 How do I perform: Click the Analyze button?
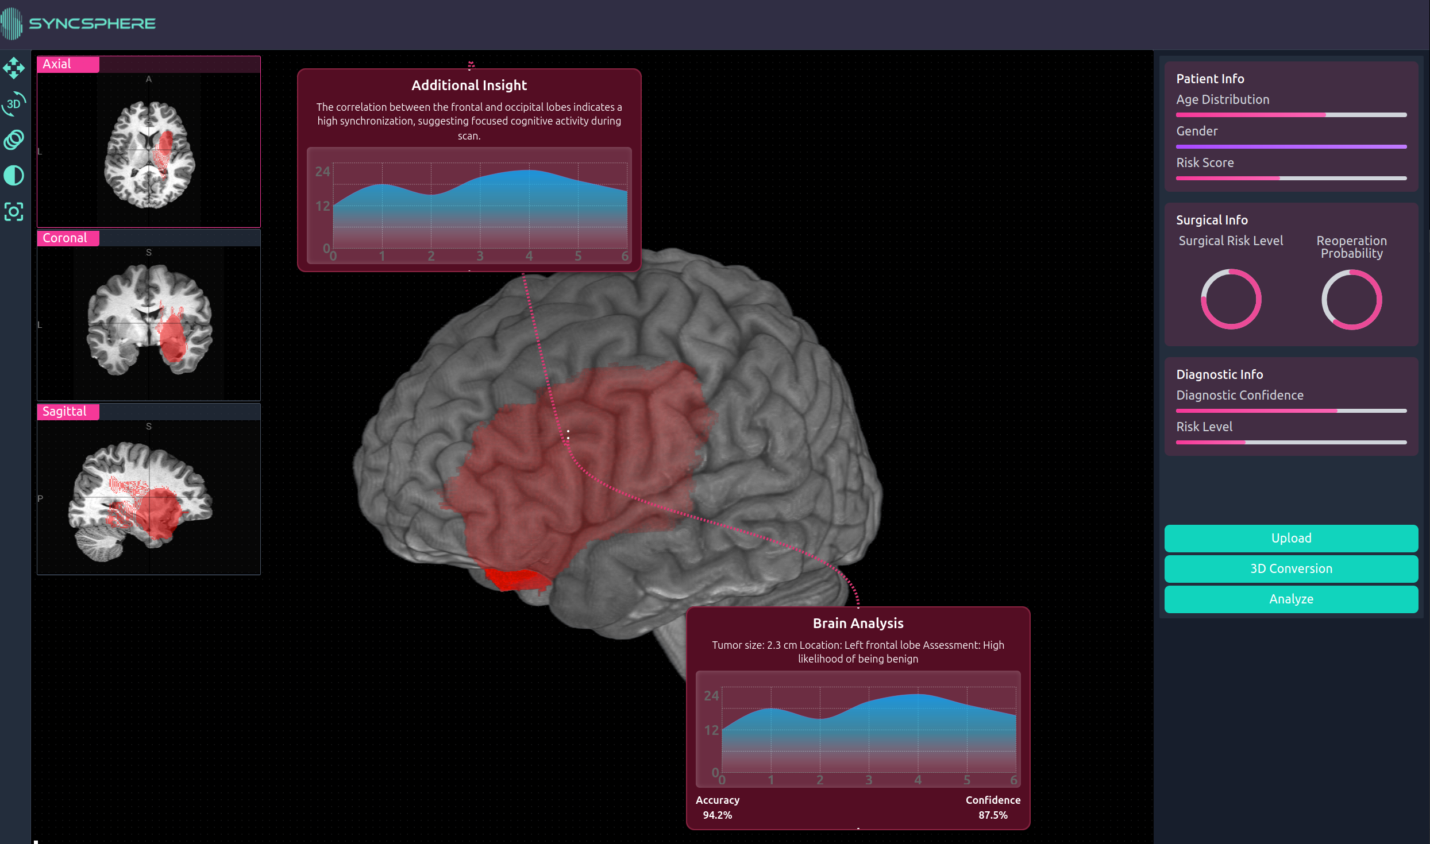[x=1291, y=599]
